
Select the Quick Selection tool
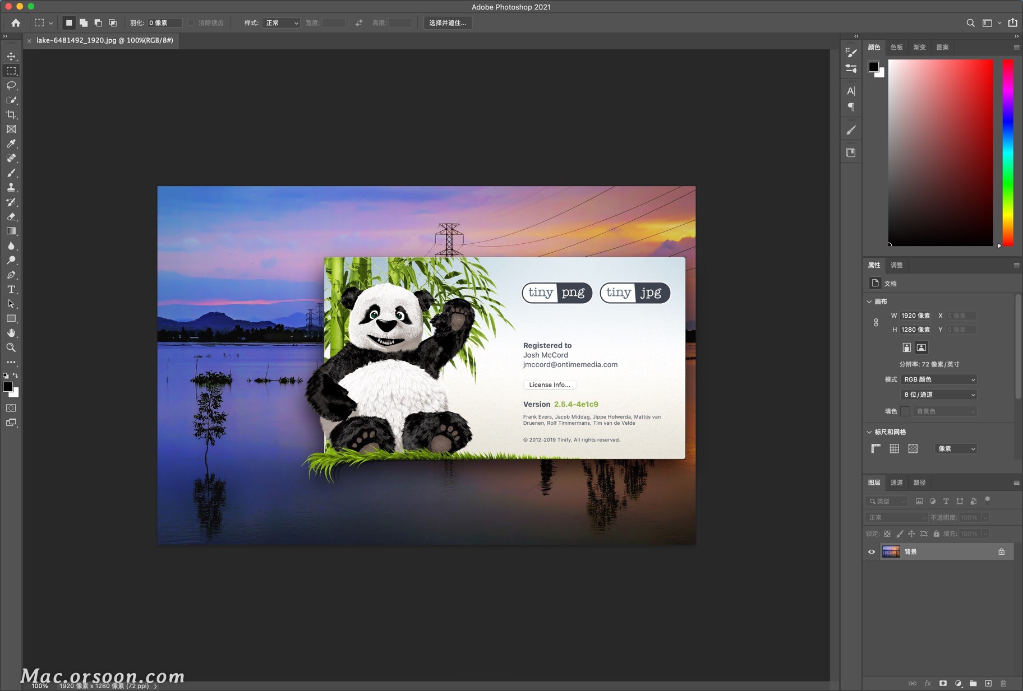11,100
